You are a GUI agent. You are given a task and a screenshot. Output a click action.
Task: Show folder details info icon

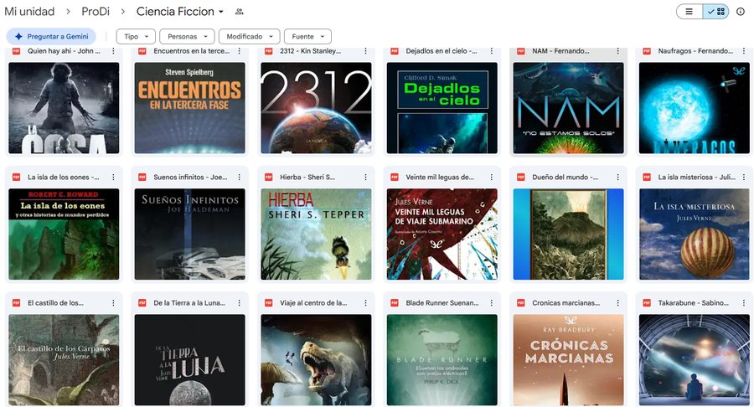coord(741,12)
